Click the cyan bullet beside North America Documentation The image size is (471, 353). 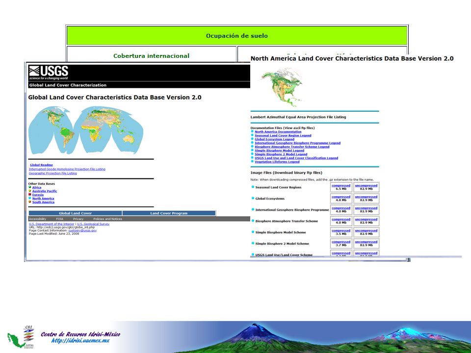click(252, 131)
